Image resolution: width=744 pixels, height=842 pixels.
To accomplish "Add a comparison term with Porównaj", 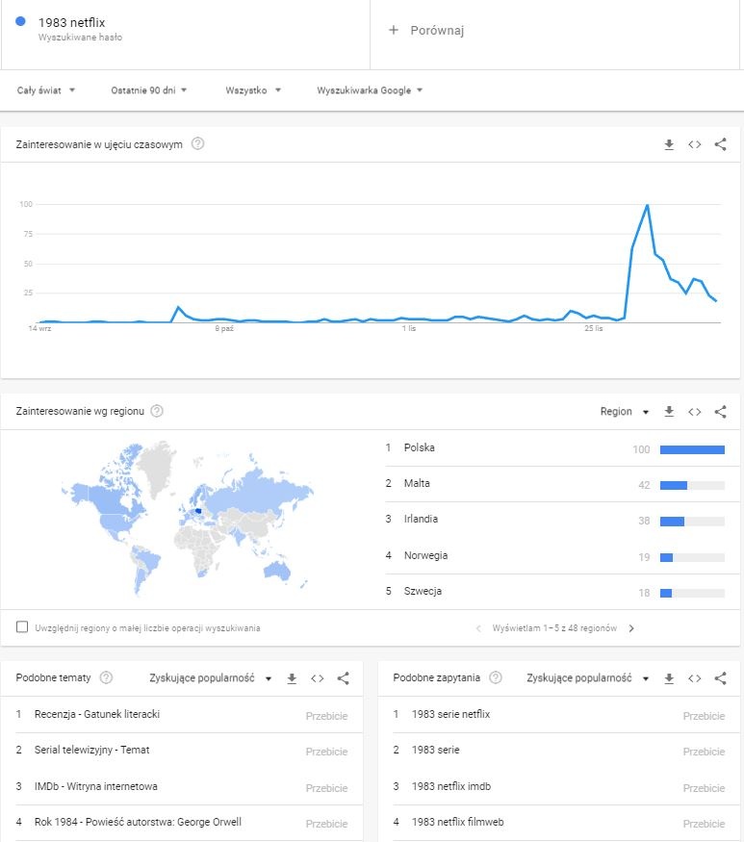I will [x=426, y=30].
